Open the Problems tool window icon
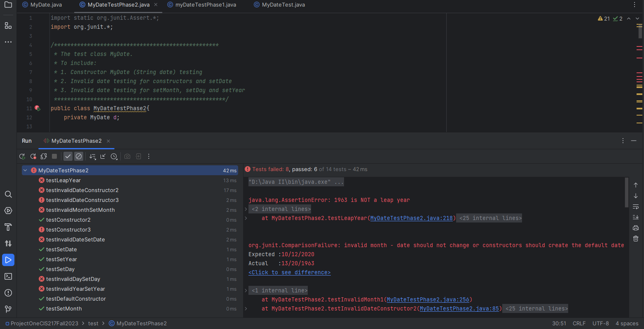This screenshot has width=644, height=329. [x=8, y=293]
